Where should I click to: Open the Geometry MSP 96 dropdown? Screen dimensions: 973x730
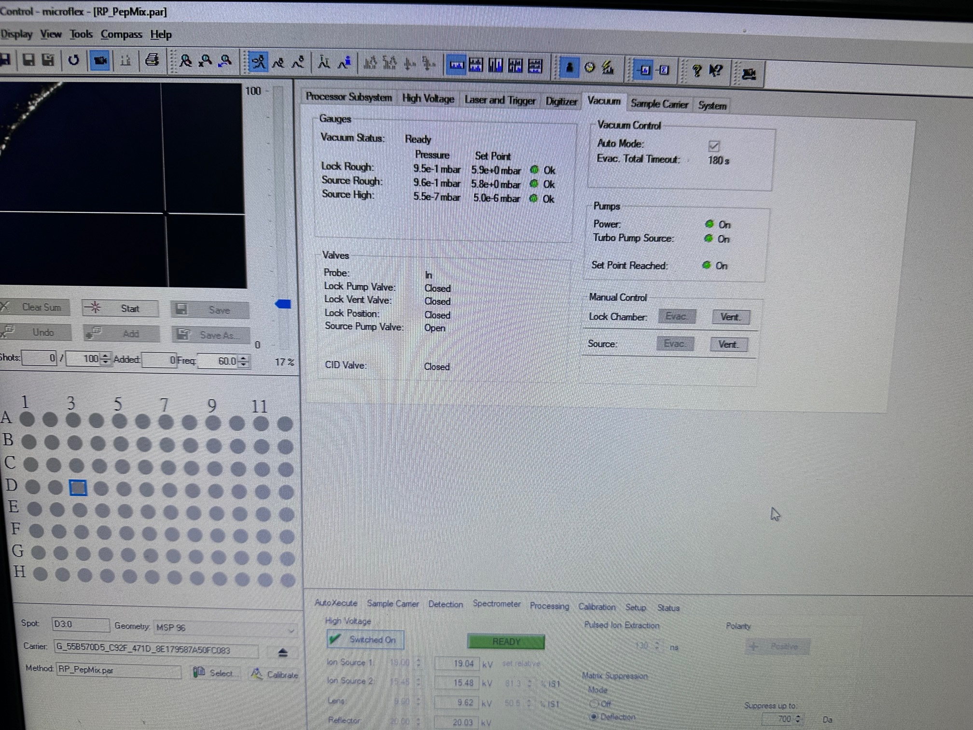pos(291,630)
